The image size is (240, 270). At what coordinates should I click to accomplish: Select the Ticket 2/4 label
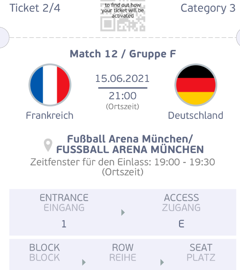35,8
